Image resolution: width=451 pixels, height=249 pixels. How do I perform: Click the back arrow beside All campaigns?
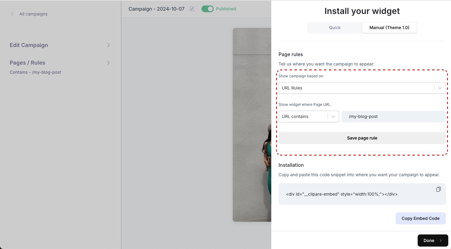[x=12, y=14]
